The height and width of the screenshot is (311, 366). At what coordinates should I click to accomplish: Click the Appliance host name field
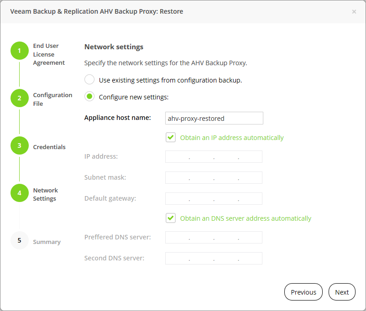click(214, 118)
